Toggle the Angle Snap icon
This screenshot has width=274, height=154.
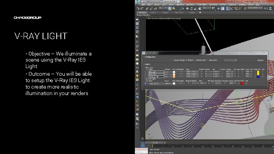click(232, 8)
